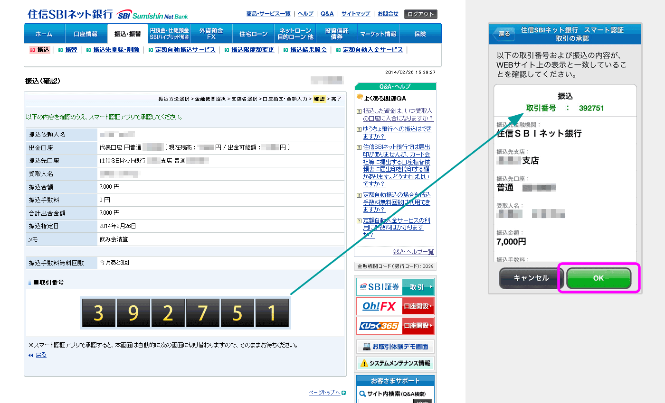Click the monitor icon beside お取引体験デモ画面
This screenshot has height=403, width=665.
pyautogui.click(x=366, y=347)
